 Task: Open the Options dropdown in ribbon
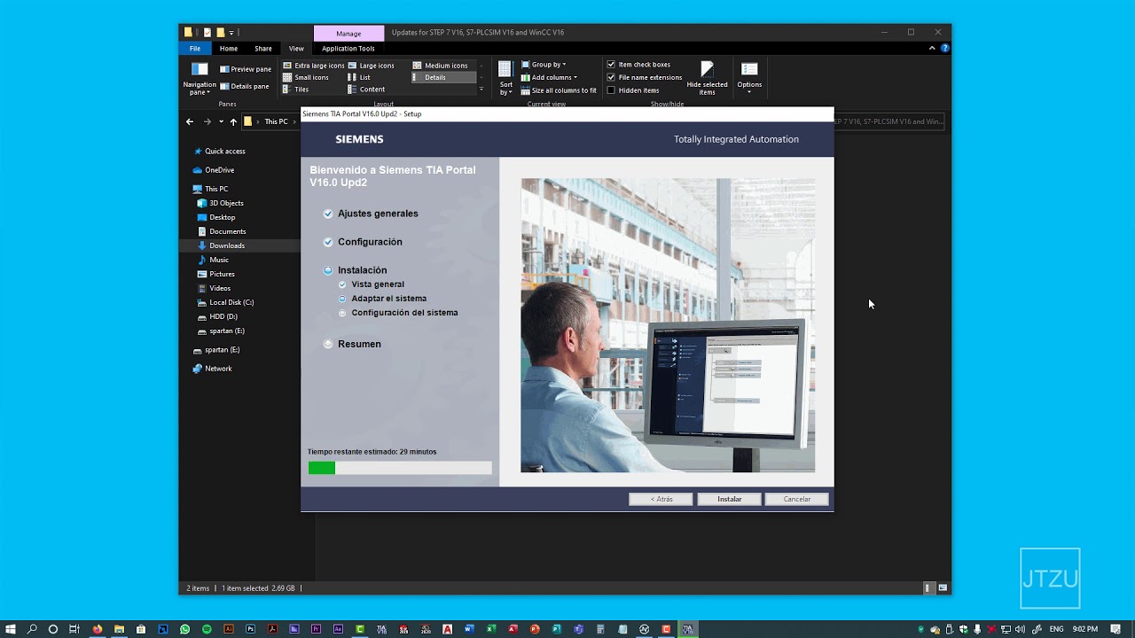(x=749, y=78)
